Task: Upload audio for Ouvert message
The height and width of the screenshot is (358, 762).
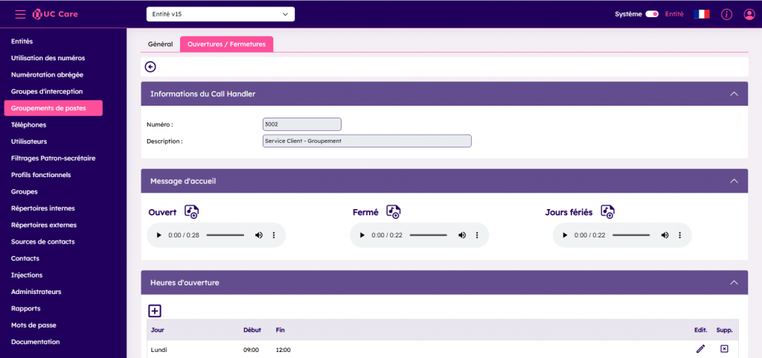Action: pyautogui.click(x=192, y=212)
